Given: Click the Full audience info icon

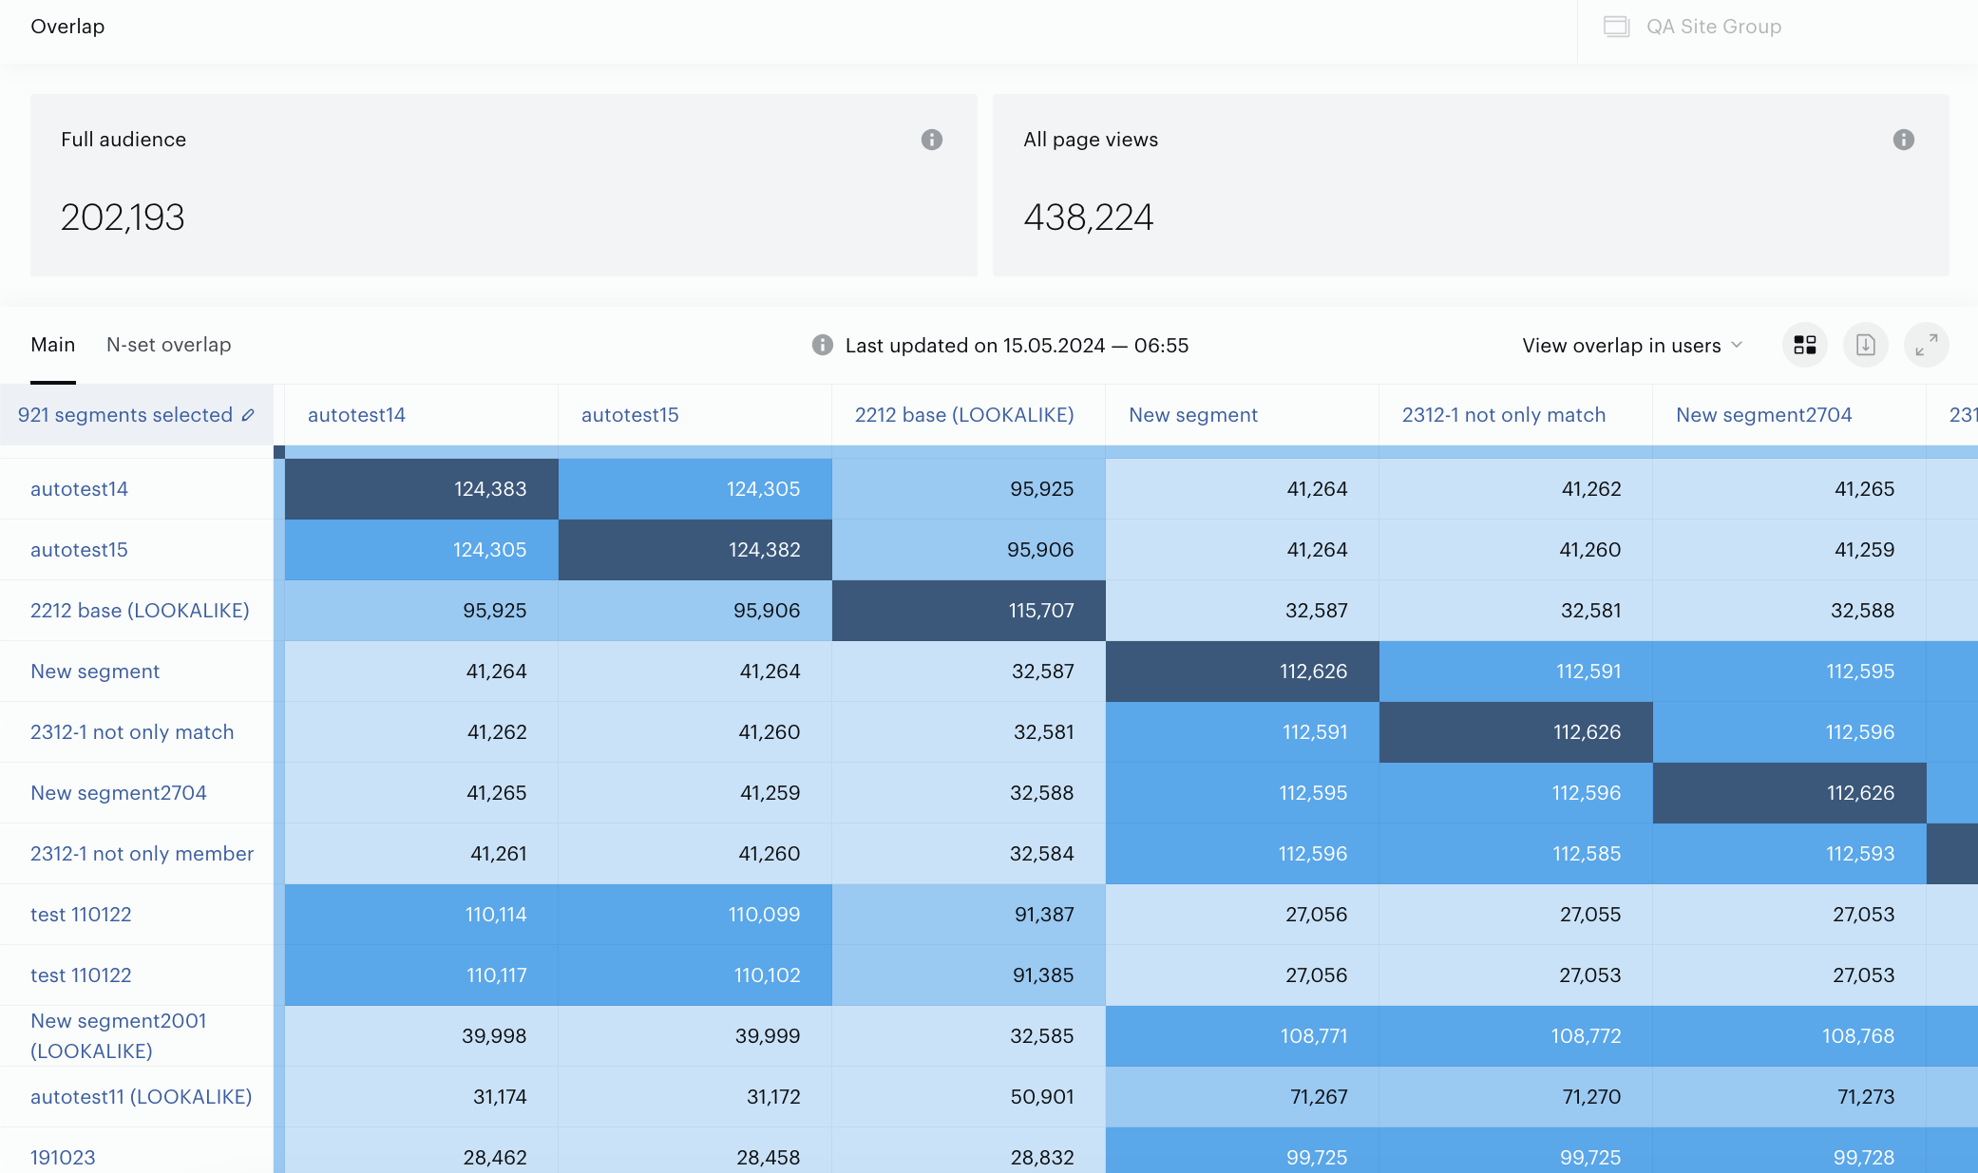Looking at the screenshot, I should tap(931, 140).
